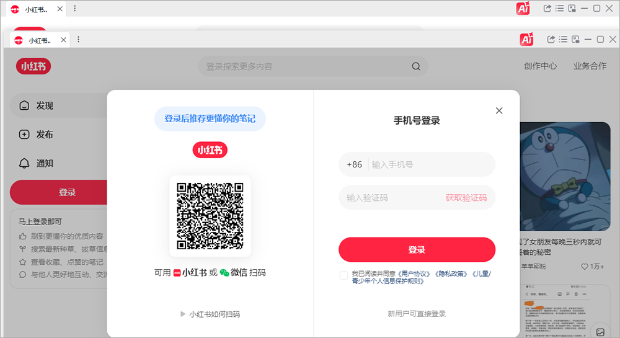The height and width of the screenshot is (338, 620).
Task: Like the Doraemon post with 1万+ heart
Action: pyautogui.click(x=585, y=267)
